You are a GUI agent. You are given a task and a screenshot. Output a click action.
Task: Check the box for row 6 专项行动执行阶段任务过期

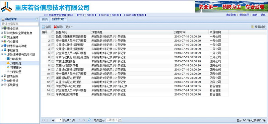(53, 57)
